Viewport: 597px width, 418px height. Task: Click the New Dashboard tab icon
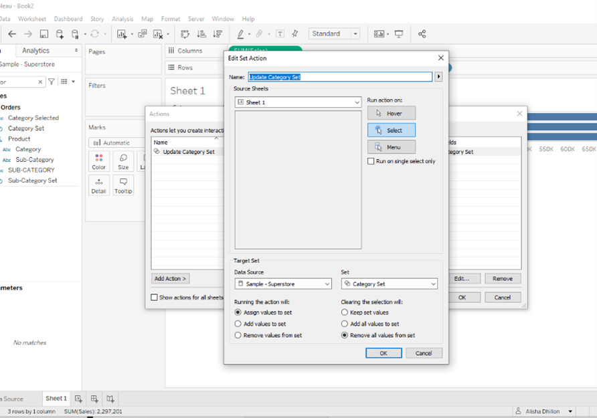[x=94, y=399]
